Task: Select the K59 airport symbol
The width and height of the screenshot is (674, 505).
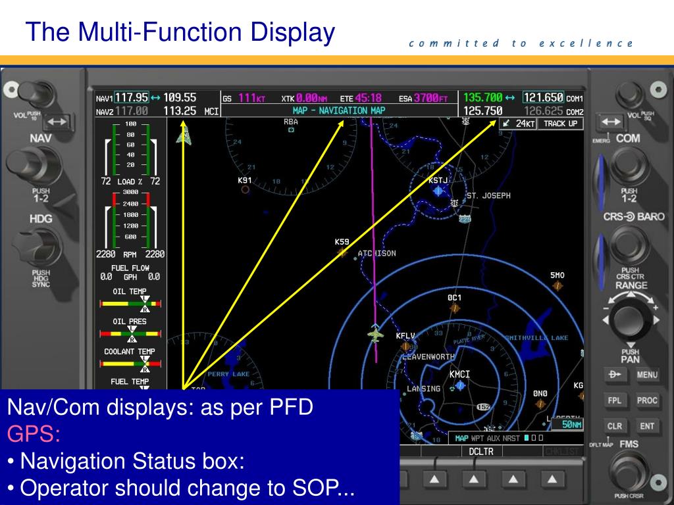Action: (342, 251)
